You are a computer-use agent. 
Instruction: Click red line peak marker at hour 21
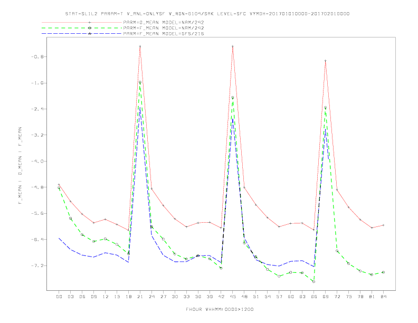tap(140, 46)
